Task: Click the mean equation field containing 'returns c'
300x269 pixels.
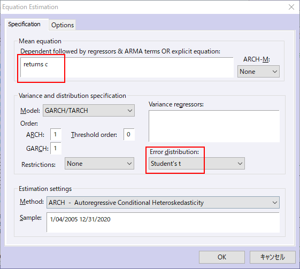Action: [x=127, y=67]
